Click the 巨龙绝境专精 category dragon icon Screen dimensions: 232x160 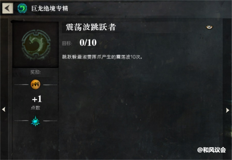22,8
